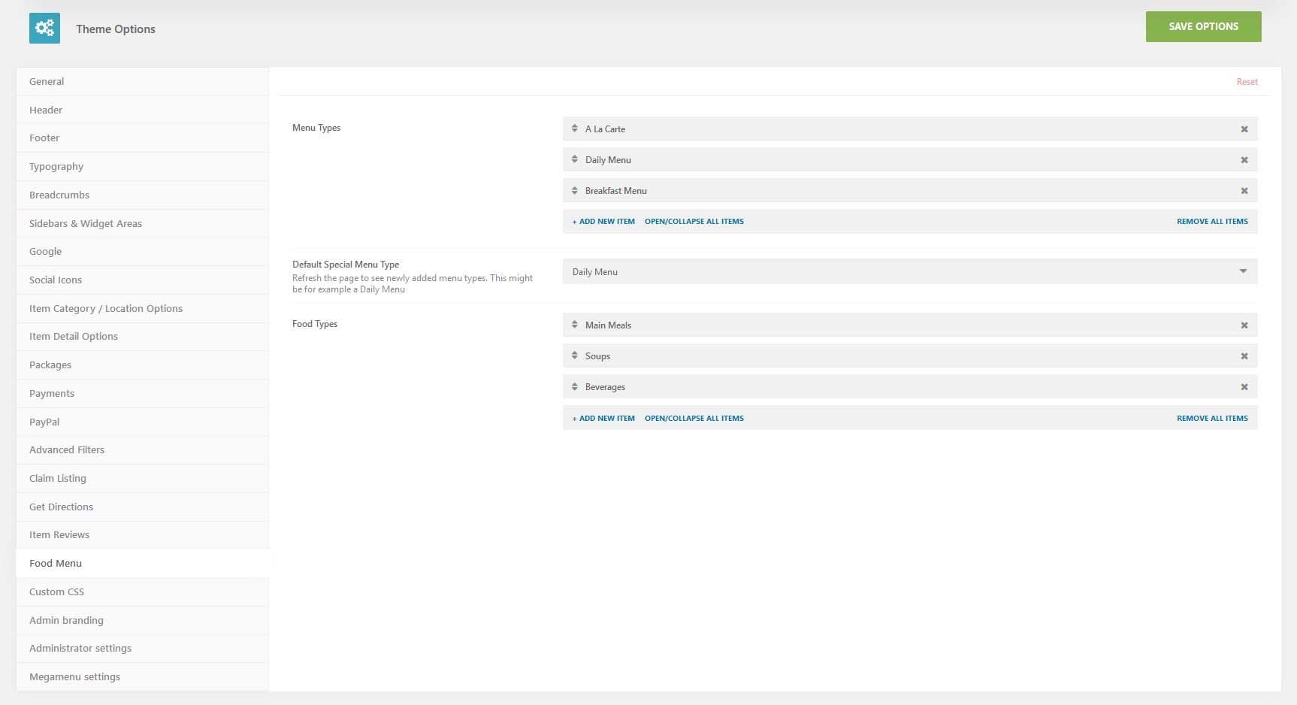Open/collapse all items in Menu Types
This screenshot has width=1297, height=705.
tap(694, 222)
